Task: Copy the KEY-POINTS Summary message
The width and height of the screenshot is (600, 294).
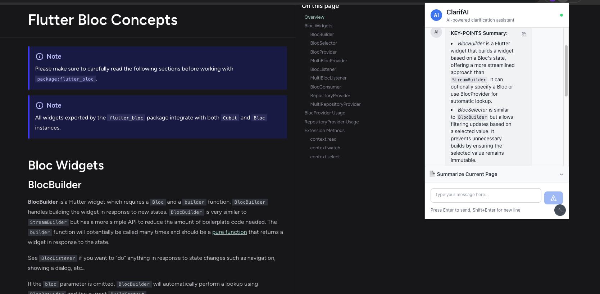Action: [x=524, y=34]
